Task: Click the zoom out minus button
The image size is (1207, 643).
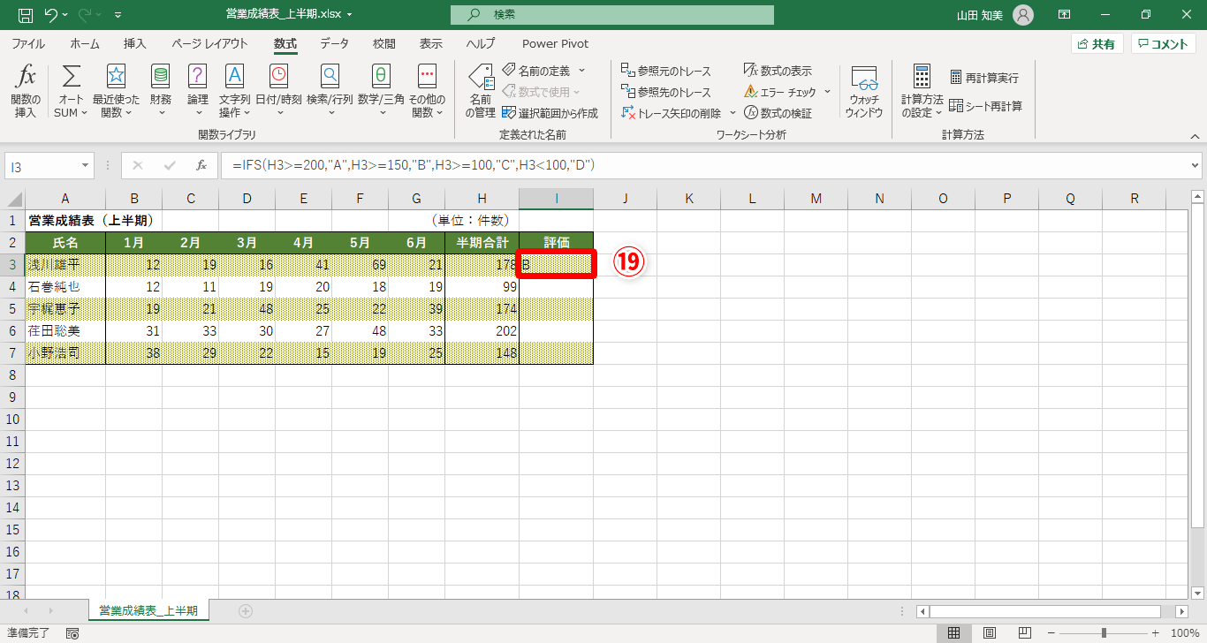Action: pos(1051,633)
